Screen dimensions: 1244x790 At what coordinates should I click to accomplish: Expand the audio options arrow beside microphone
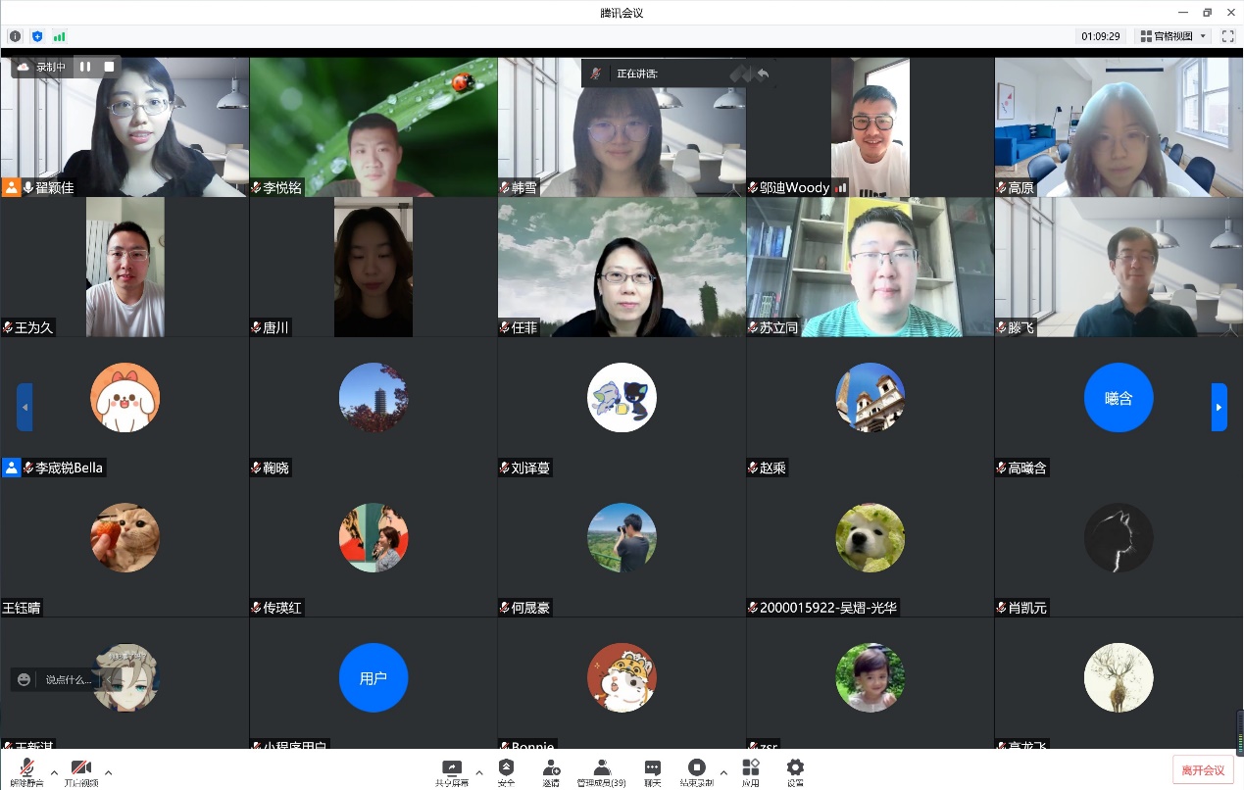[54, 772]
